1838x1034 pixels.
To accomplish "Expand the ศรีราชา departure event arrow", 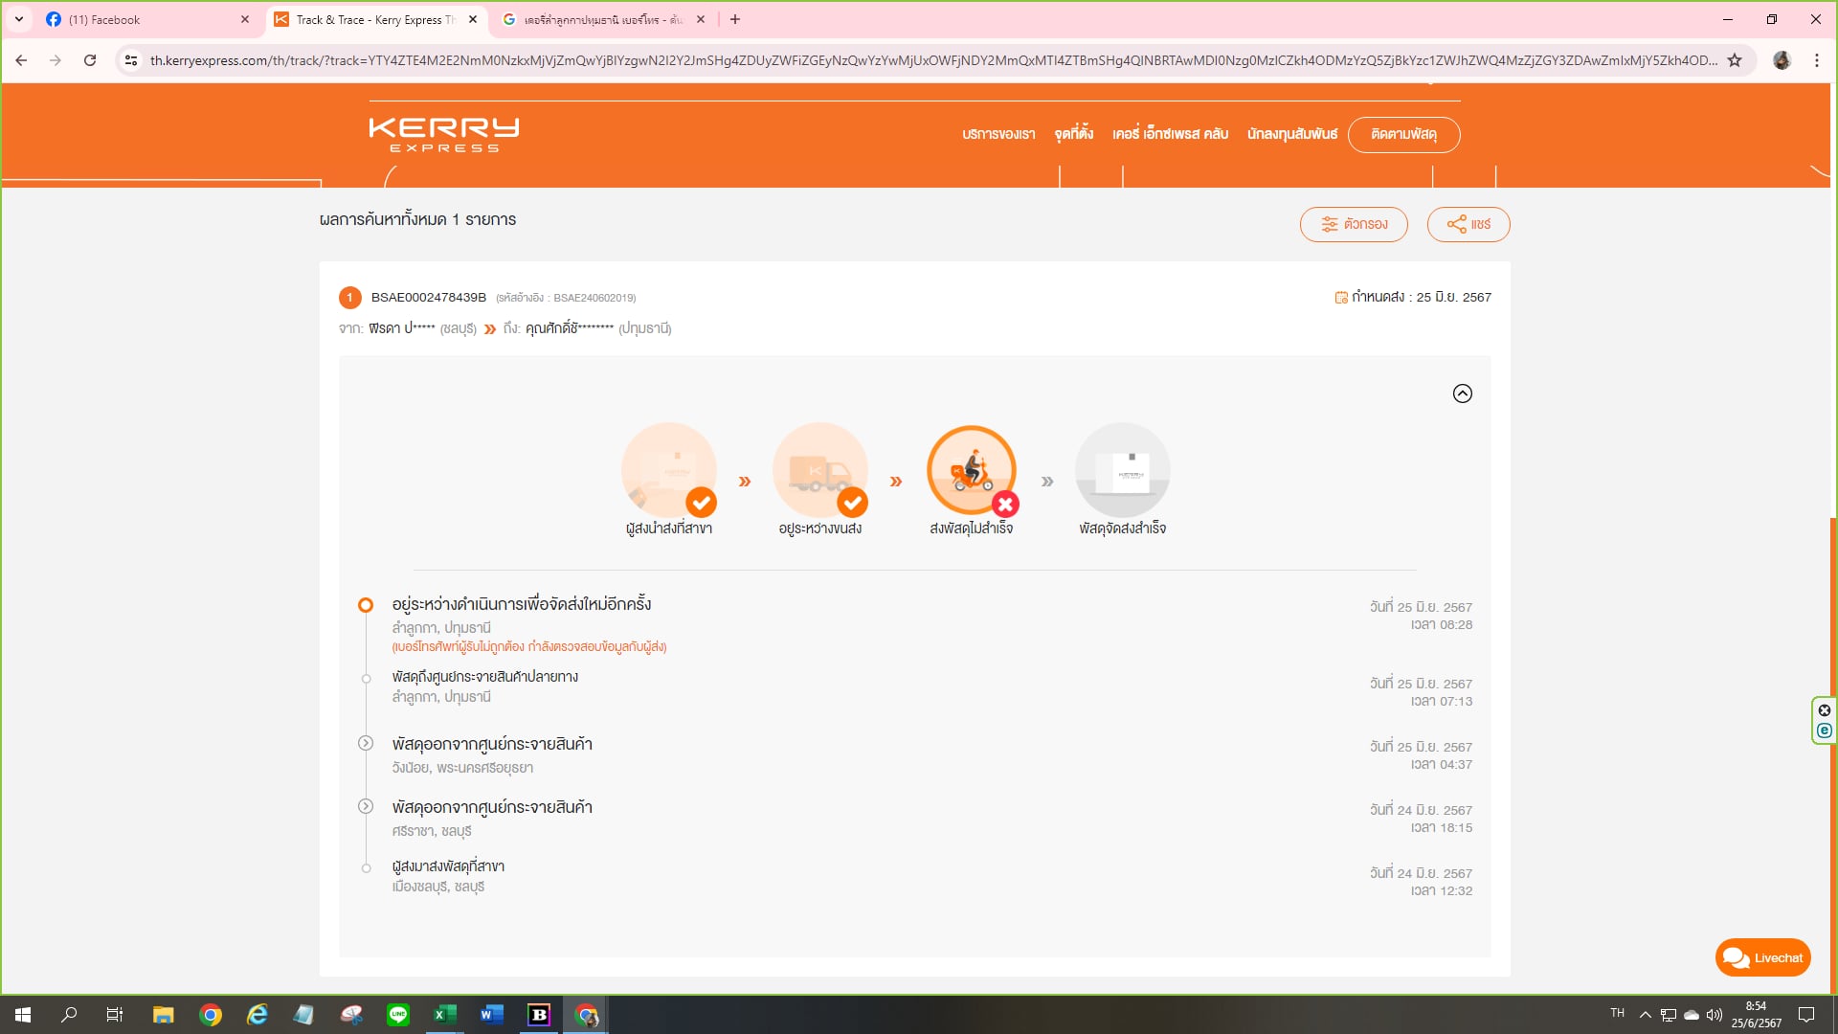I will 366,806.
